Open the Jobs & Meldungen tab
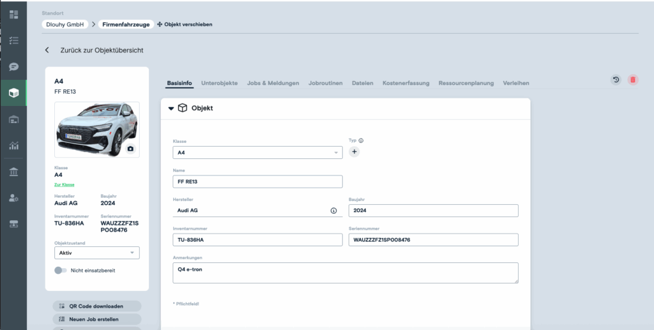 [273, 83]
